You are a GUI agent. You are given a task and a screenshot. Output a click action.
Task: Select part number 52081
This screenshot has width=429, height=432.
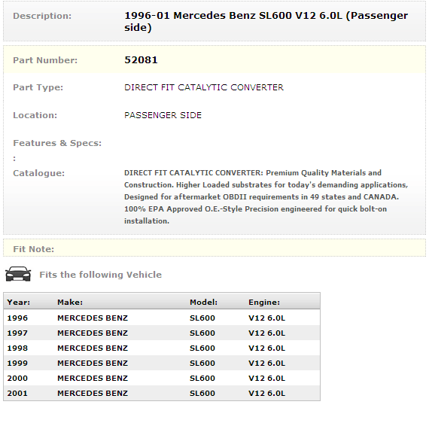tap(141, 59)
